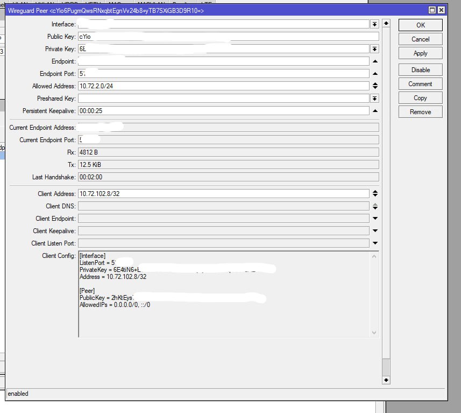Click the dialog scrollbar up arrow
Viewport: 461px width, 413px height.
pyautogui.click(x=386, y=23)
